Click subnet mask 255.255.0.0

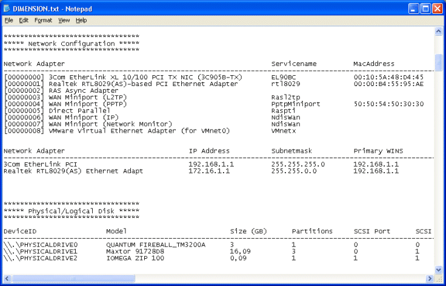click(294, 171)
